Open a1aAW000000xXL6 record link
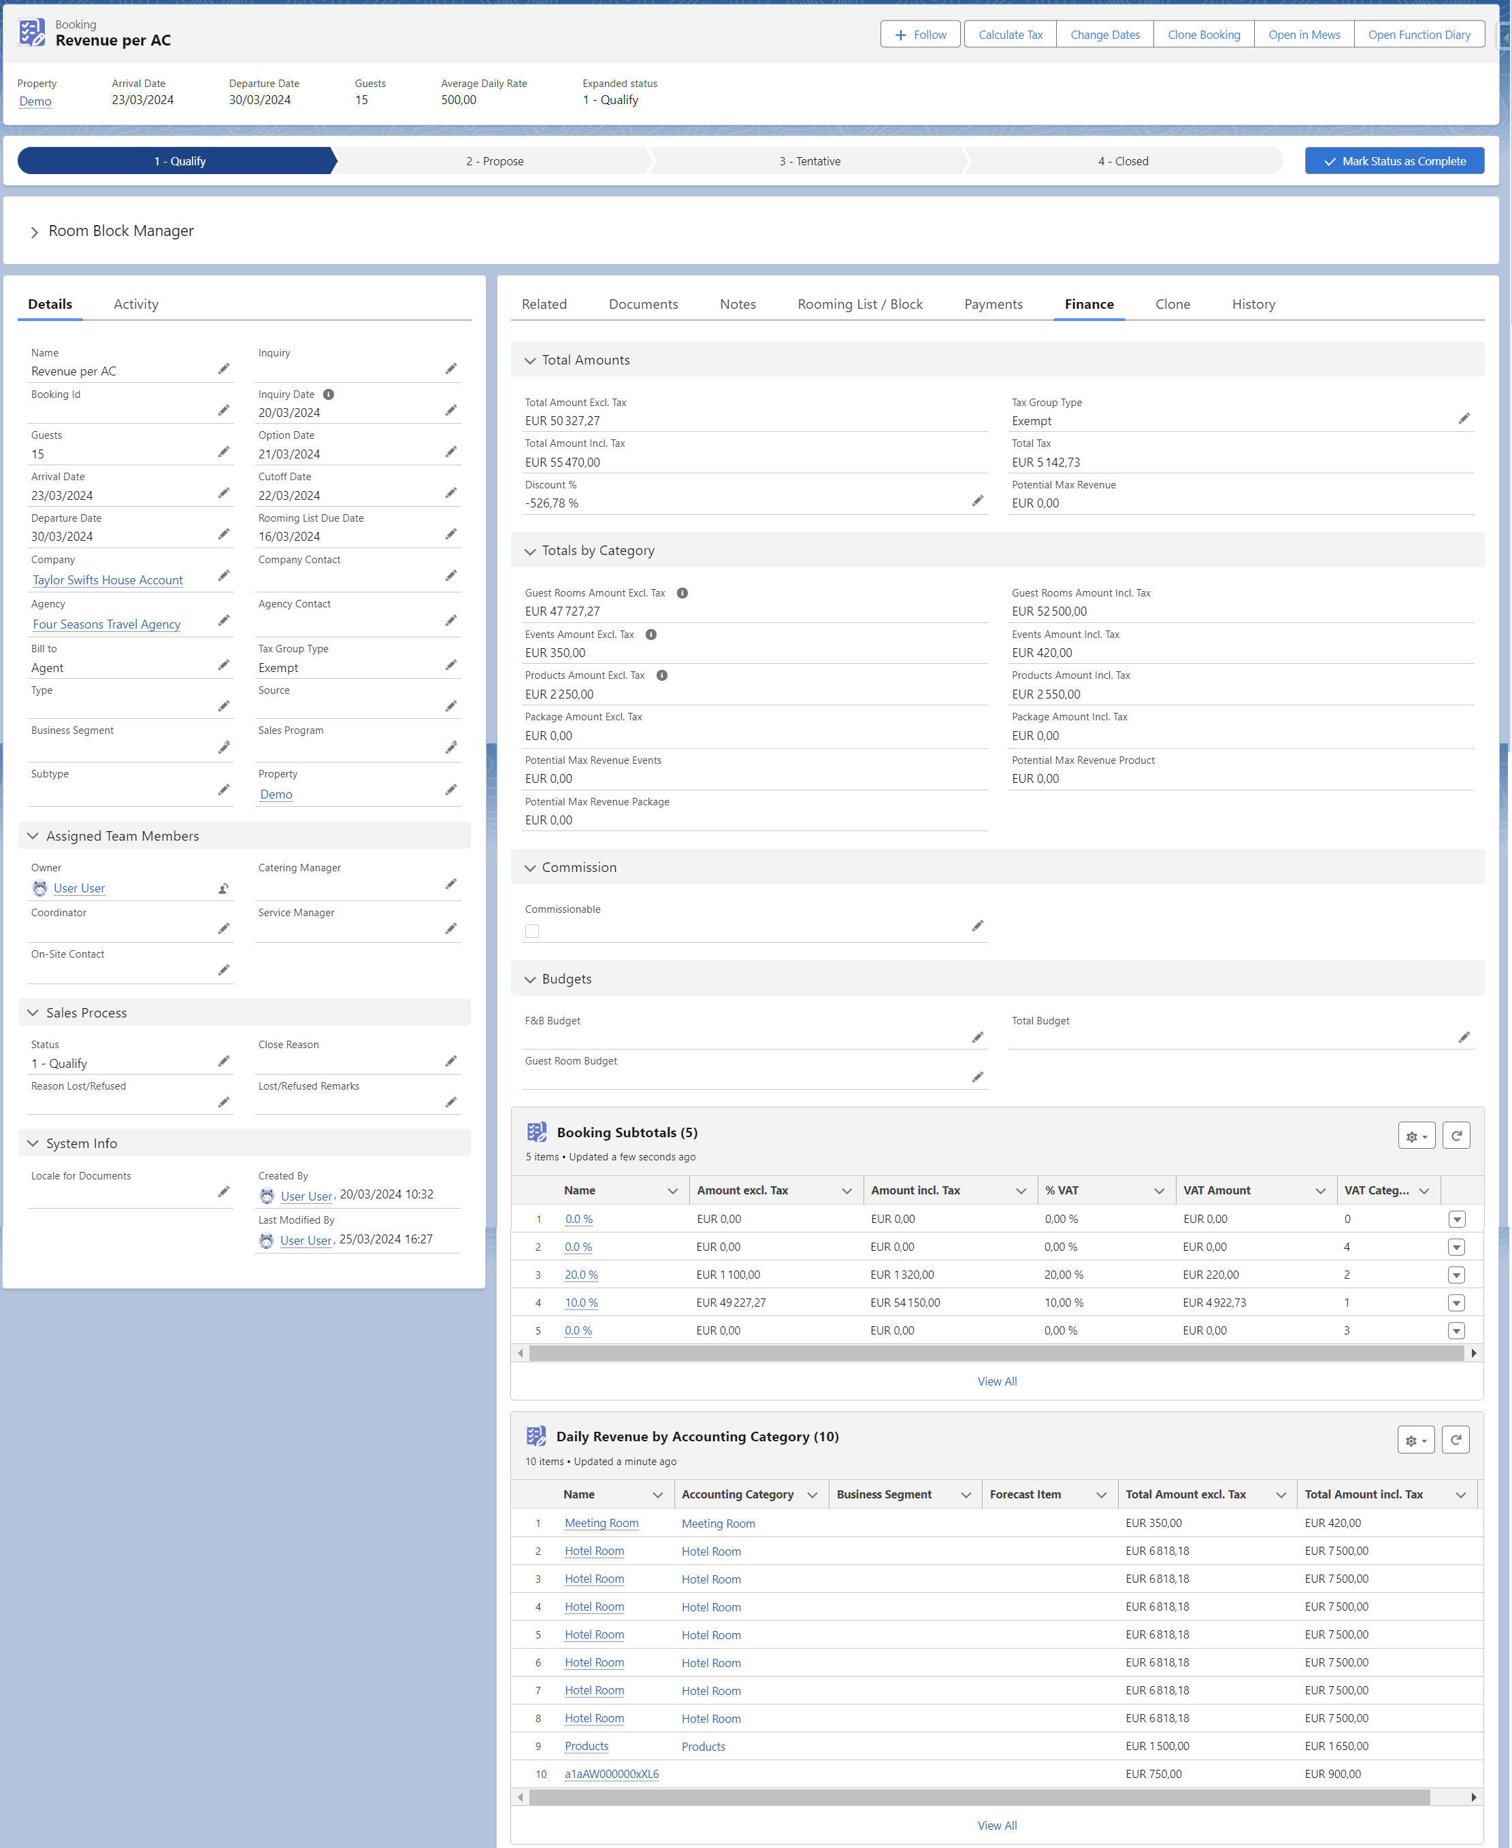The width and height of the screenshot is (1512, 1848). (612, 1775)
